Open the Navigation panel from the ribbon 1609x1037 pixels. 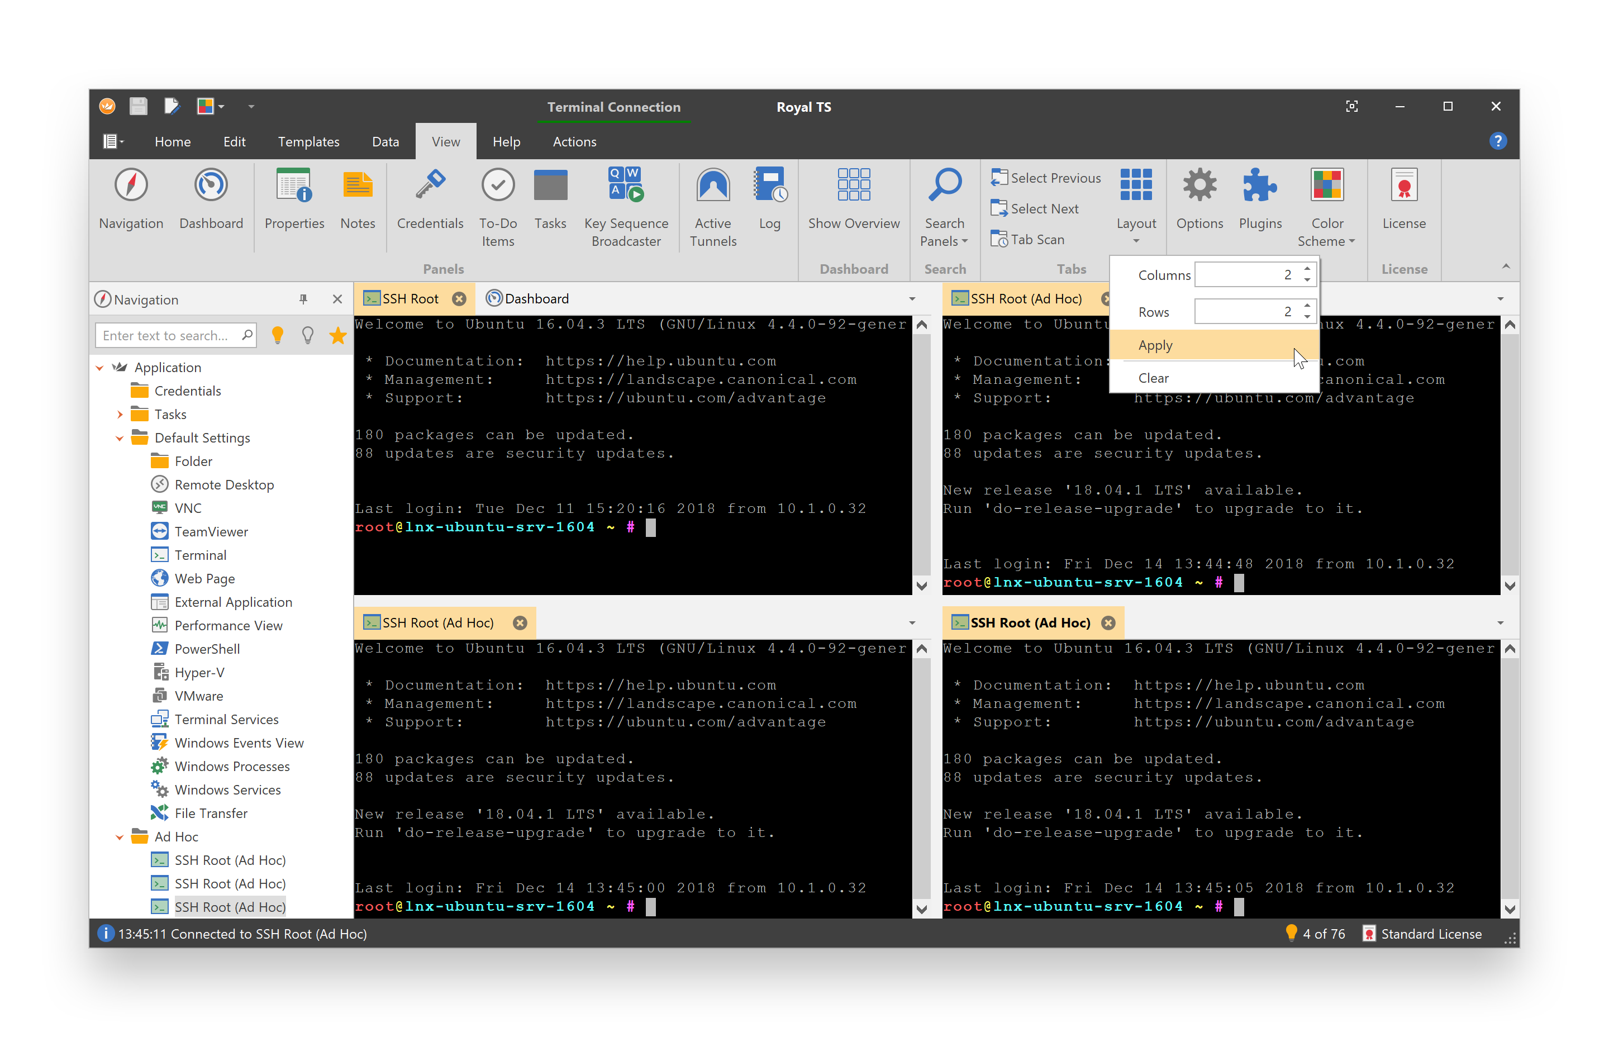coord(131,199)
